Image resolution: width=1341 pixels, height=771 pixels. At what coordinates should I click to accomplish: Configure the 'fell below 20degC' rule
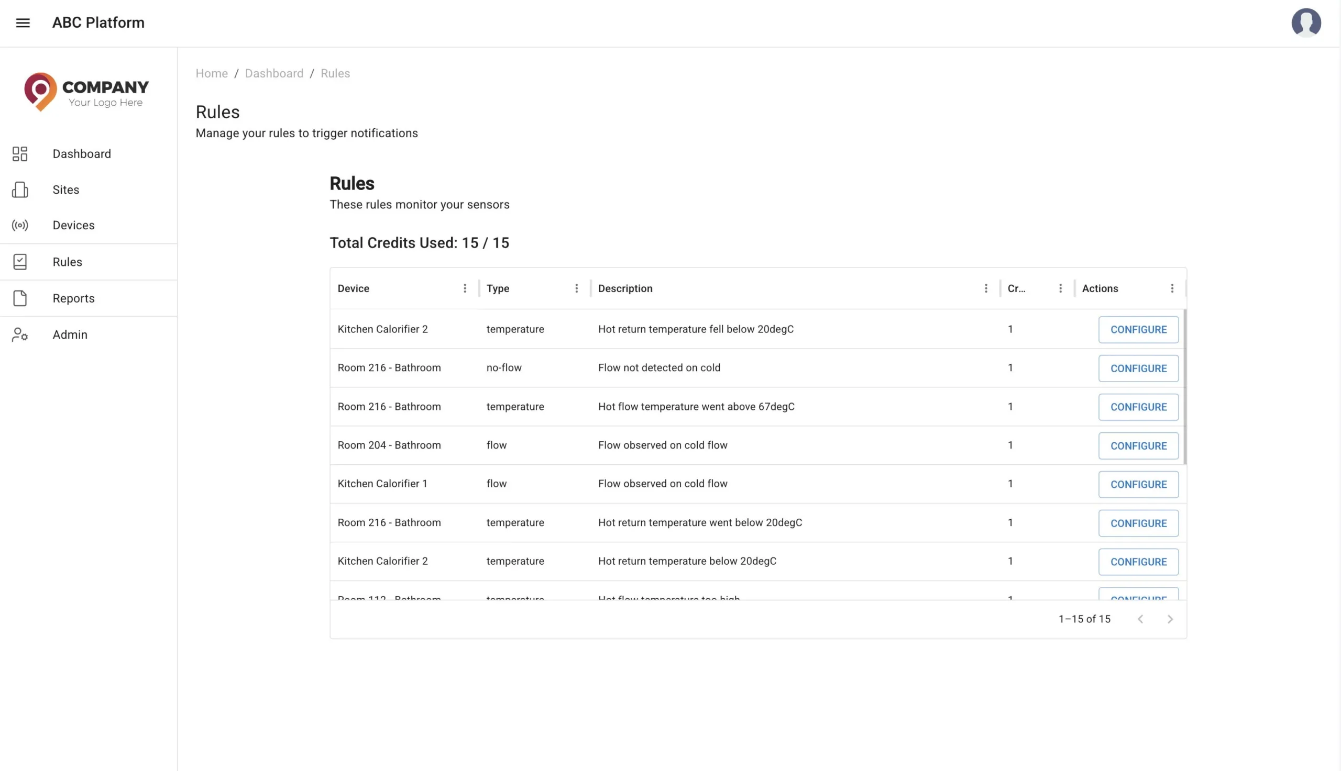[1138, 329]
